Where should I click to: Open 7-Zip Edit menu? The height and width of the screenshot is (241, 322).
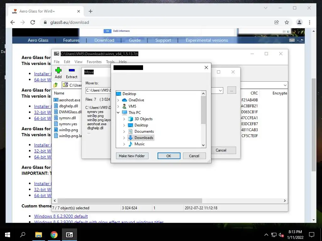click(67, 62)
